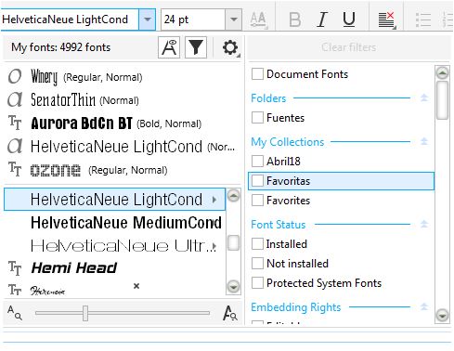The width and height of the screenshot is (454, 351).
Task: Click the font name input field
Action: tap(70, 19)
